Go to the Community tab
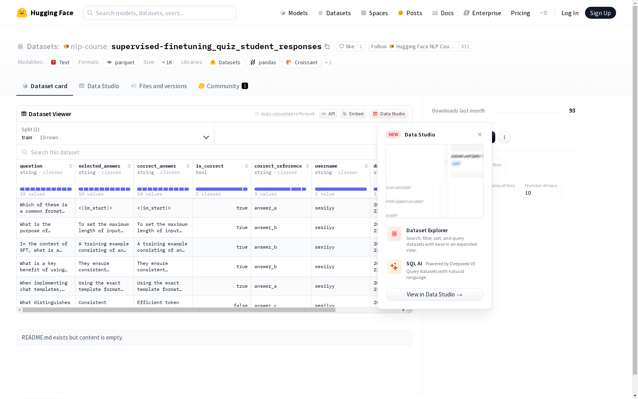638x399 pixels. point(223,86)
